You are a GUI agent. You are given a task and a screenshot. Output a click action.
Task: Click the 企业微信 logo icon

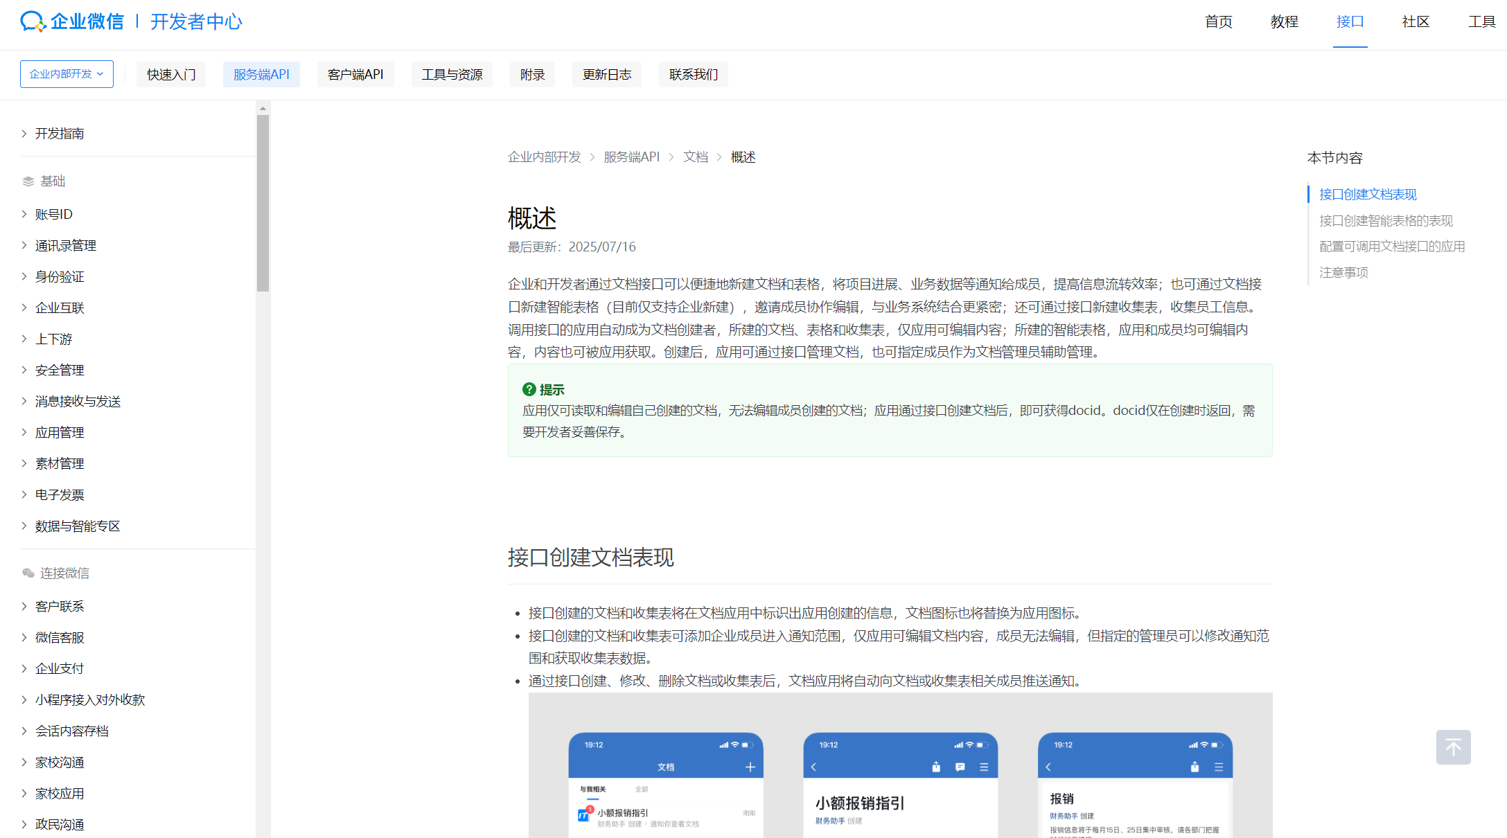point(32,21)
